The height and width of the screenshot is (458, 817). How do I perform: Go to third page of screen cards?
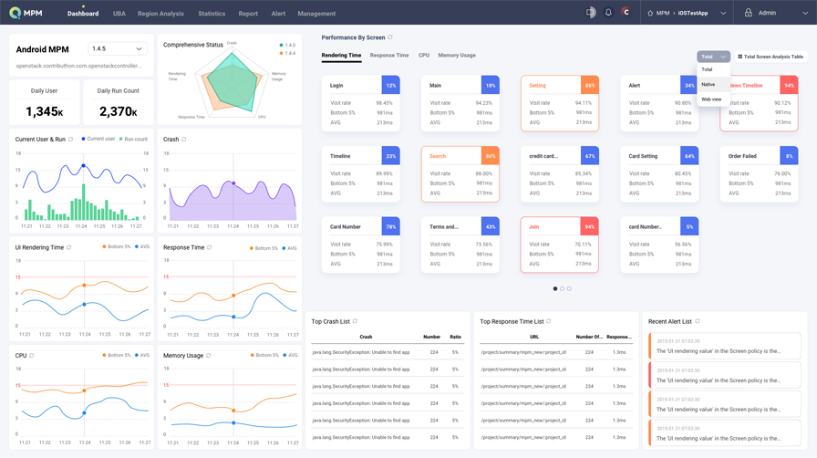[569, 288]
